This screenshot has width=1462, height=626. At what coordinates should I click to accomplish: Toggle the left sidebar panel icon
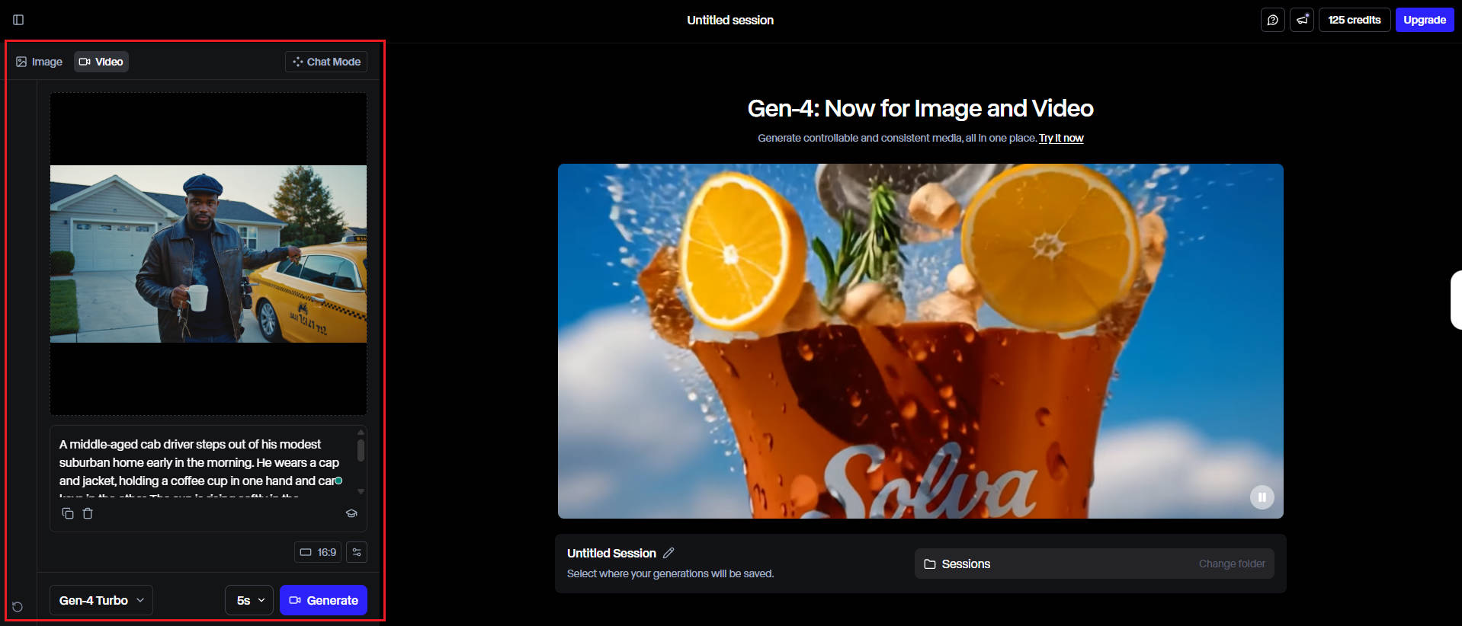tap(18, 20)
